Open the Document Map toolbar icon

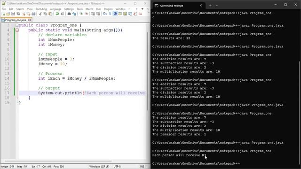click(x=125, y=14)
